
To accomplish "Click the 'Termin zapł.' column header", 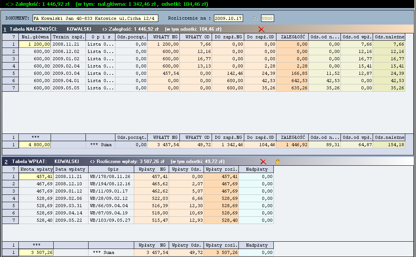I will 69,37.
